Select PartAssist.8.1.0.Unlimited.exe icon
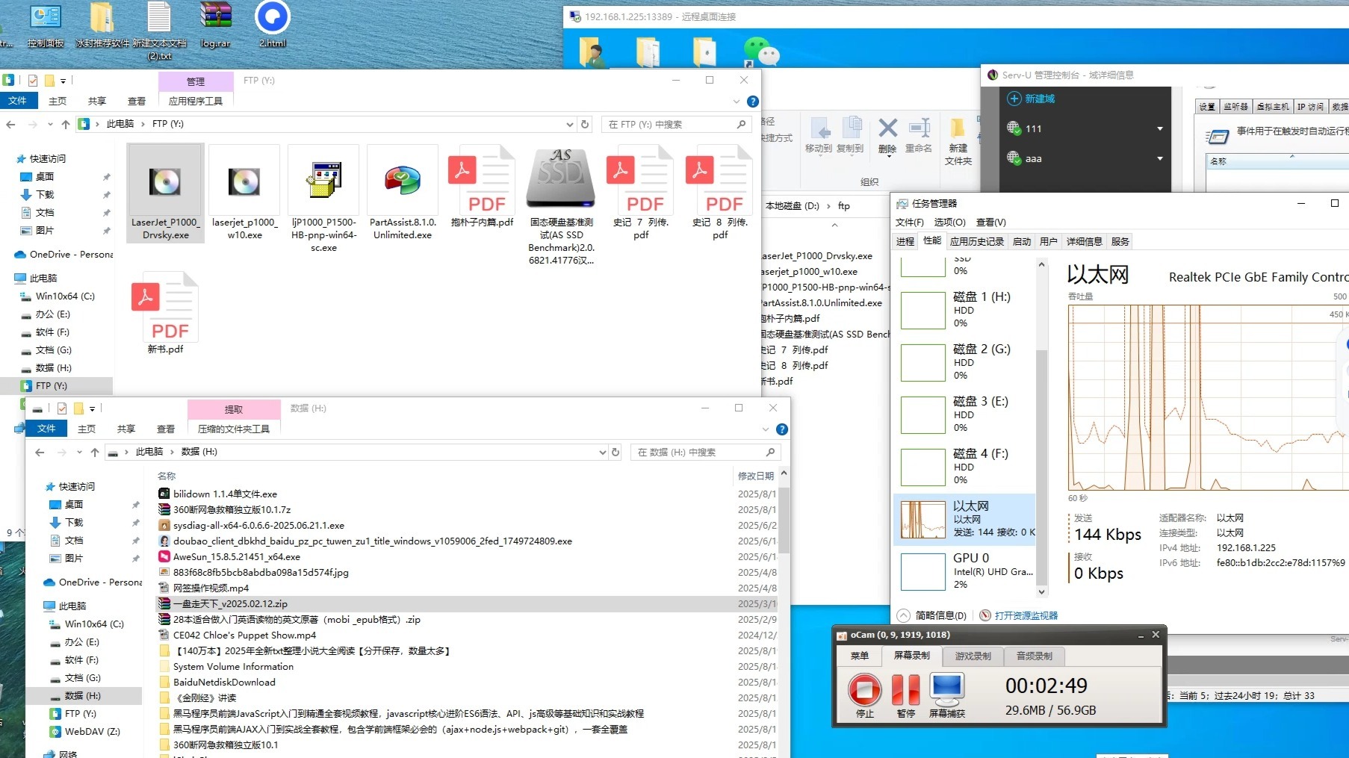 (403, 181)
